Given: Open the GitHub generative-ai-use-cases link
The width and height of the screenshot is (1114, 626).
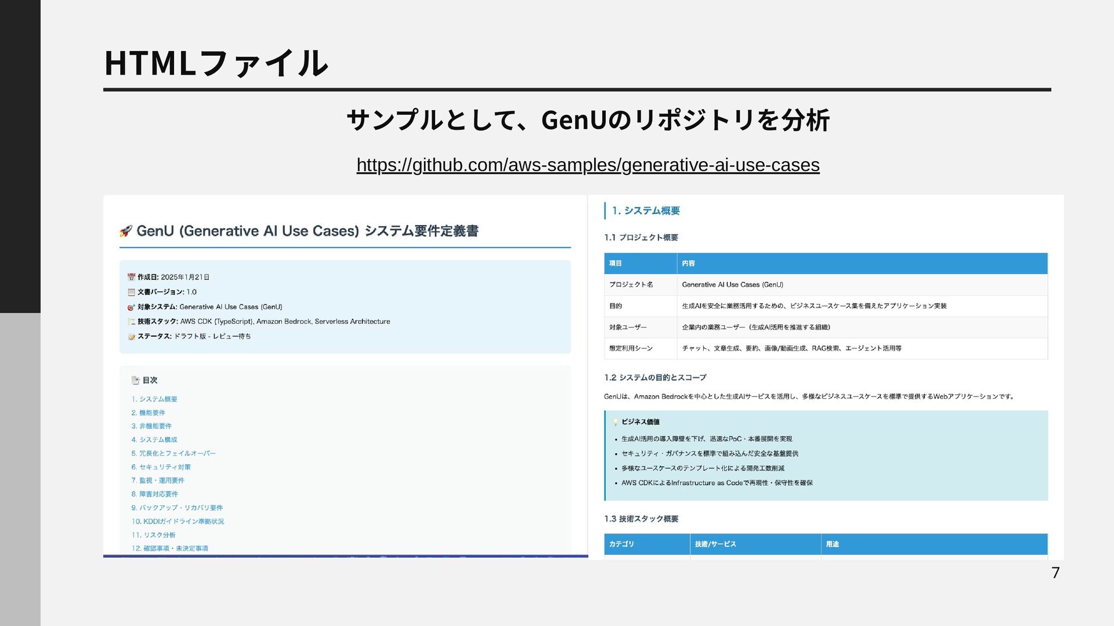Looking at the screenshot, I should pyautogui.click(x=587, y=165).
